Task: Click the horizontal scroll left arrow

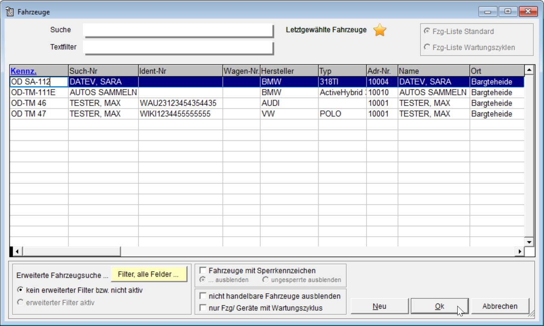Action: [x=17, y=251]
